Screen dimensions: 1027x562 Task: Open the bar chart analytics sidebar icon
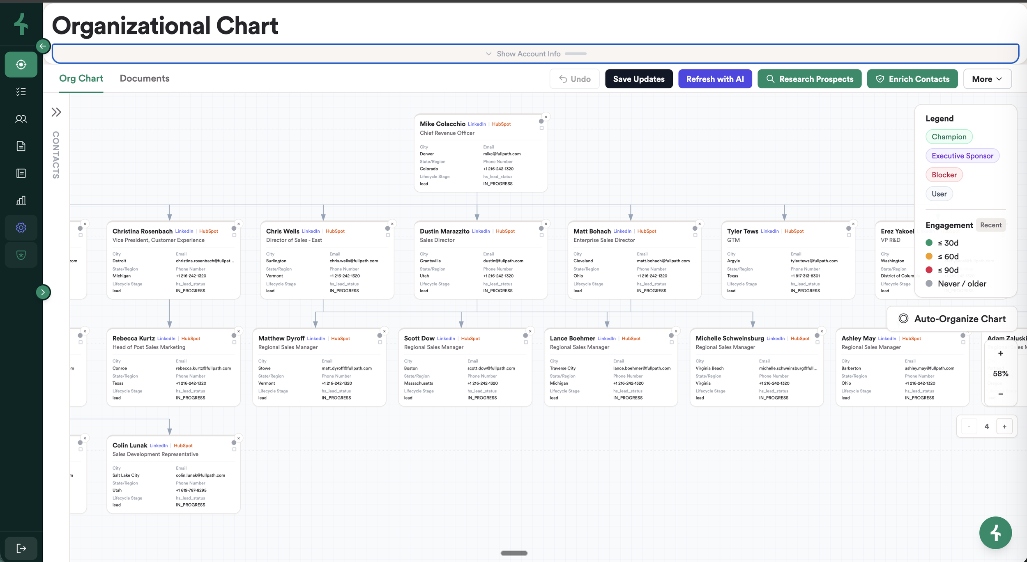21,200
